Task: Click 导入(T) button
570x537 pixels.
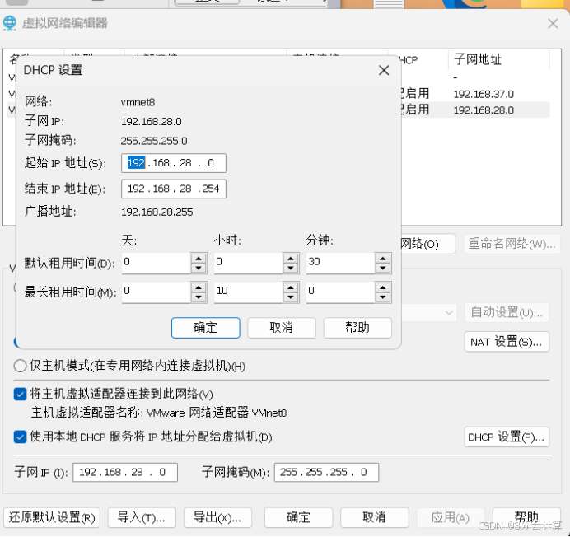Action: [x=141, y=517]
